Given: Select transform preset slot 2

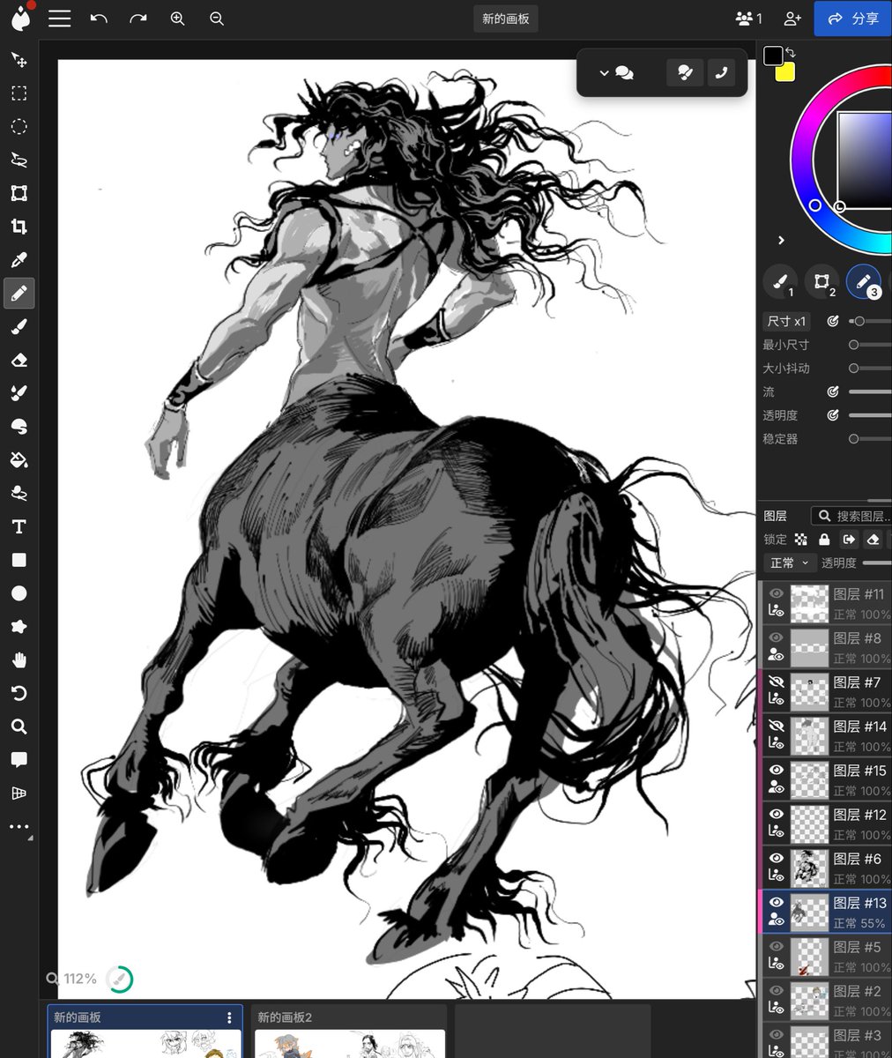Looking at the screenshot, I should pos(821,282).
